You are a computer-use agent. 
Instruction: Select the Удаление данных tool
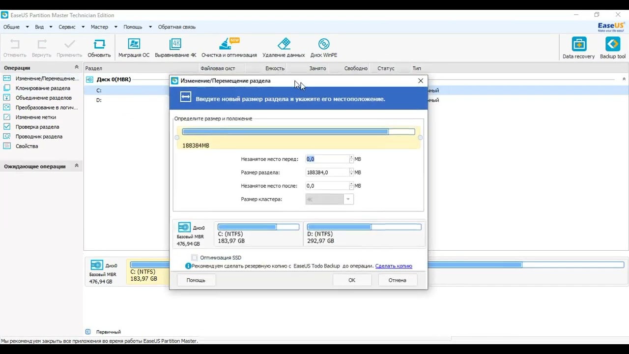(x=284, y=48)
